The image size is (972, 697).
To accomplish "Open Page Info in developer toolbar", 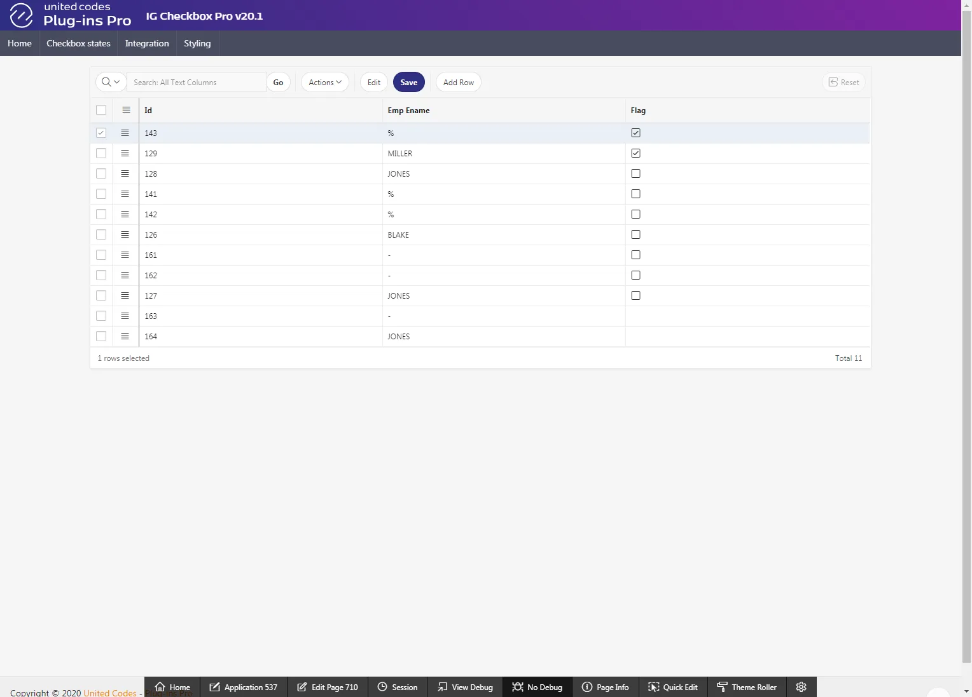I will [605, 687].
